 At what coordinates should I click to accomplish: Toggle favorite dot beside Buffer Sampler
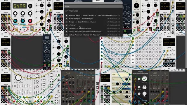coord(67,19)
